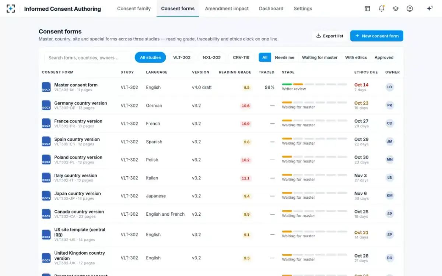Focus the Search forms, countries, owners field

[x=88, y=57]
